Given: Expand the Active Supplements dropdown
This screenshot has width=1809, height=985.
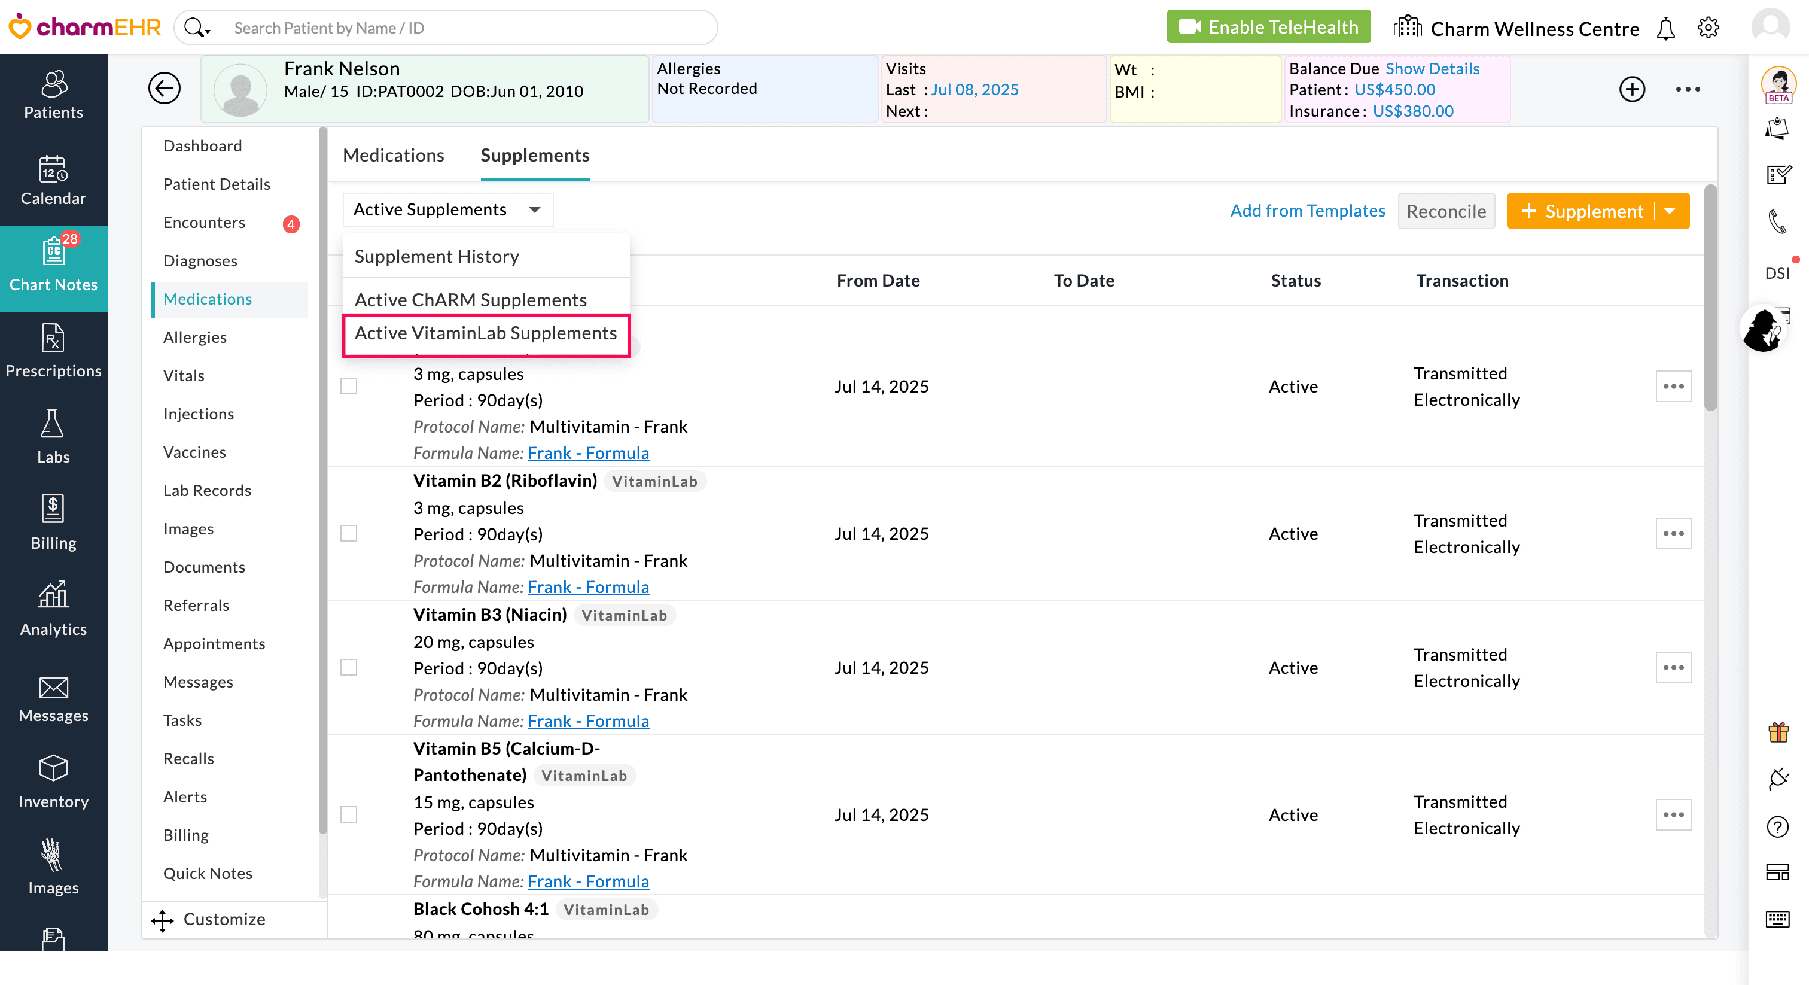Looking at the screenshot, I should click(x=447, y=210).
